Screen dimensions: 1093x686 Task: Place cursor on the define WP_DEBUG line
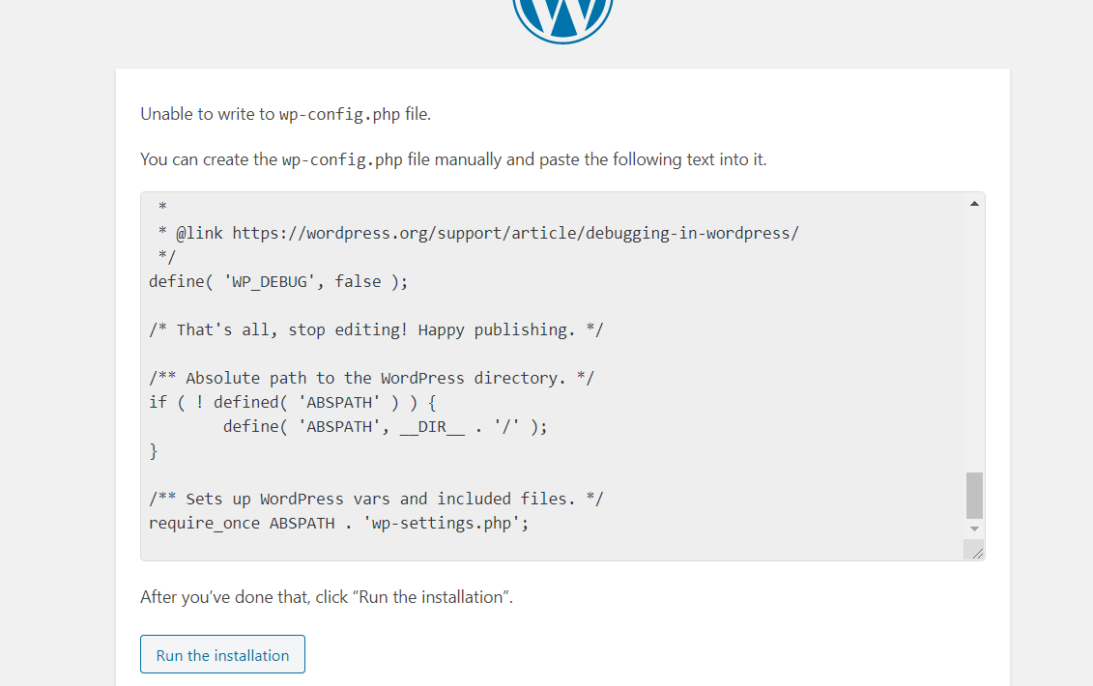(x=278, y=282)
